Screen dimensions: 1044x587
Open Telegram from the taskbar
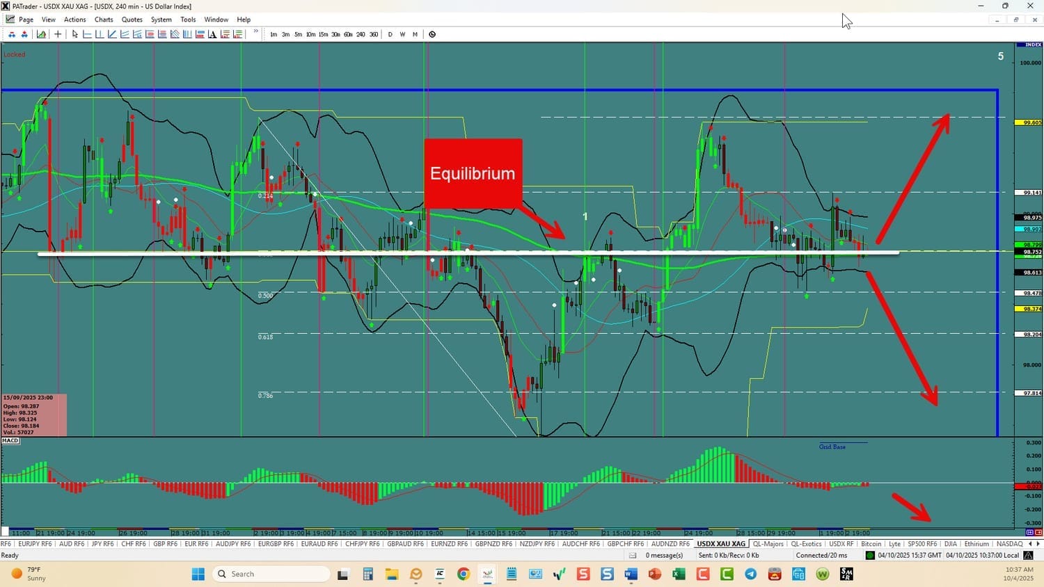click(750, 574)
